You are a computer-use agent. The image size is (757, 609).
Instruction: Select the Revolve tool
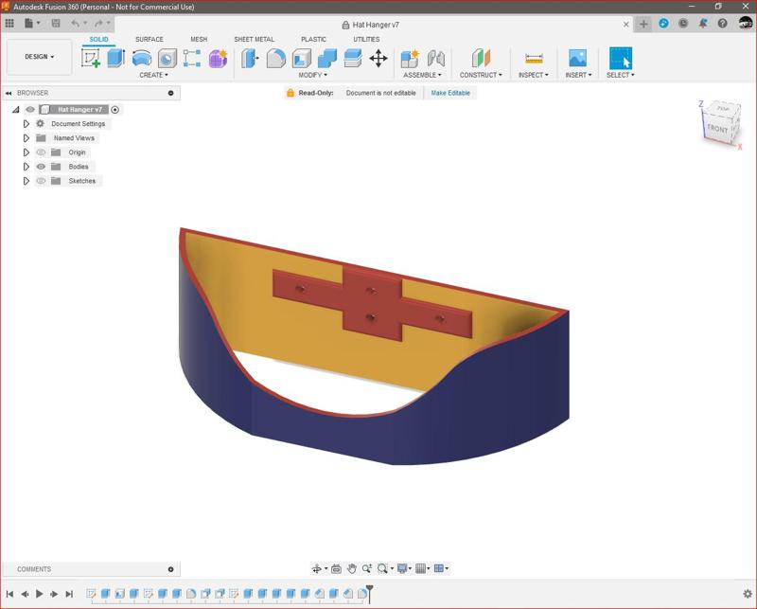tap(141, 59)
